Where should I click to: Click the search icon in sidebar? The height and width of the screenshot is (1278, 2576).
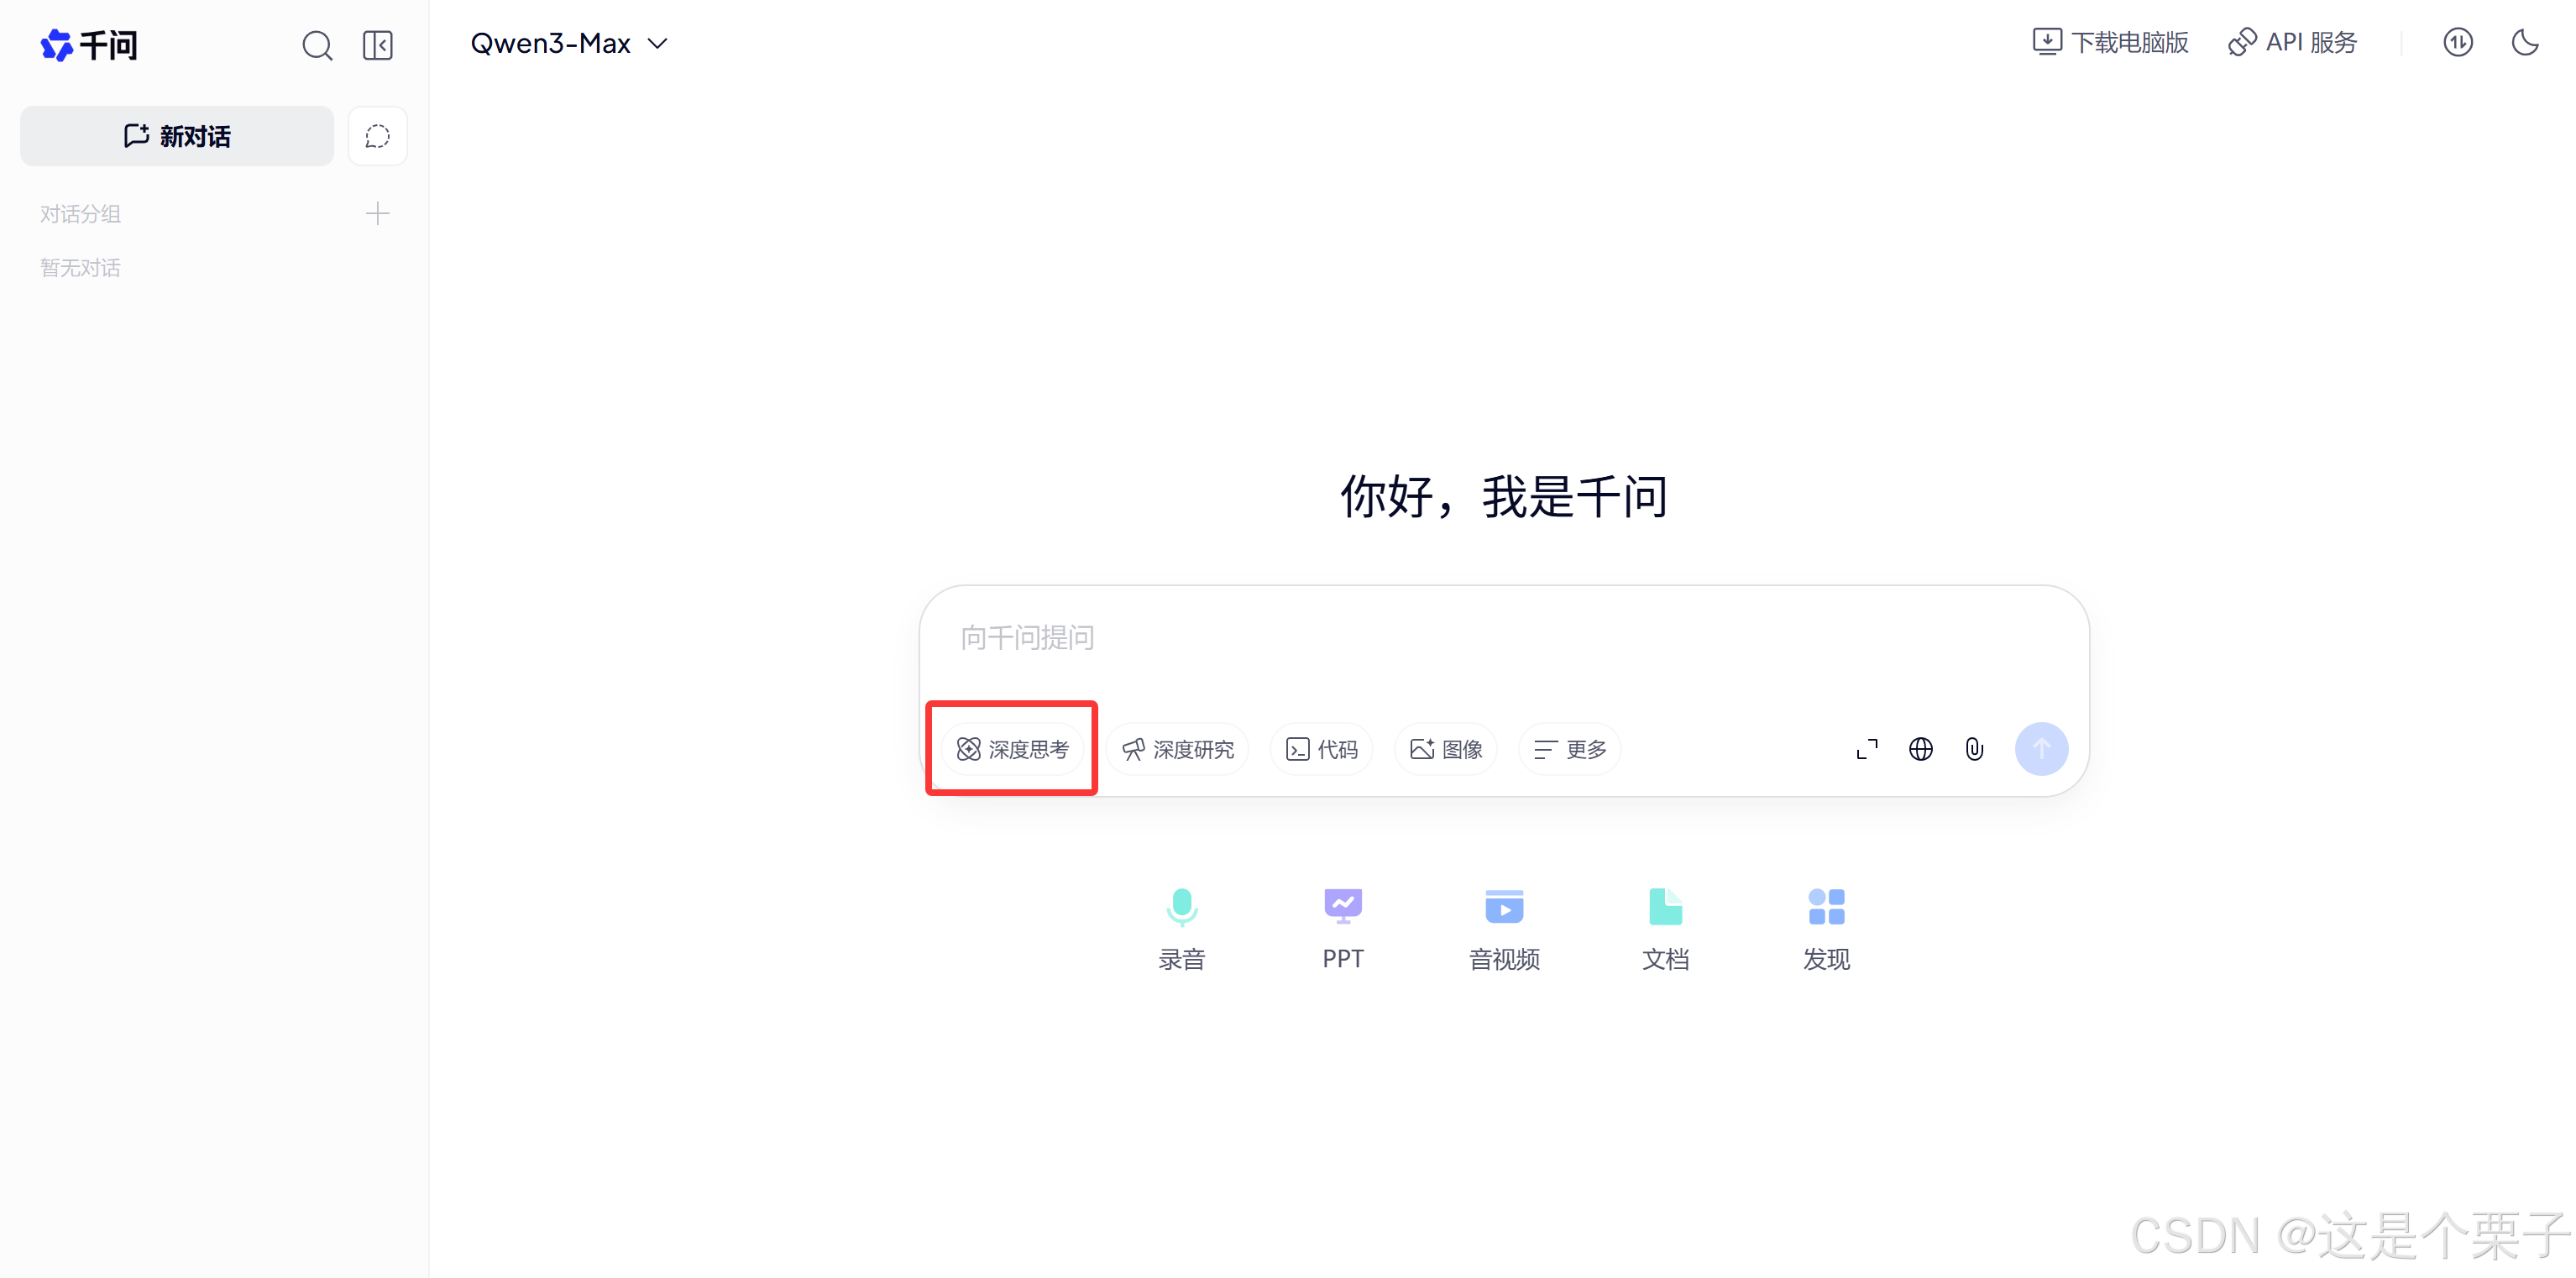[x=317, y=45]
